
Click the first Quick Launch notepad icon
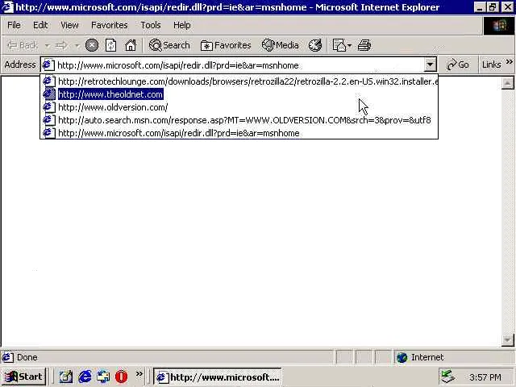[66, 377]
